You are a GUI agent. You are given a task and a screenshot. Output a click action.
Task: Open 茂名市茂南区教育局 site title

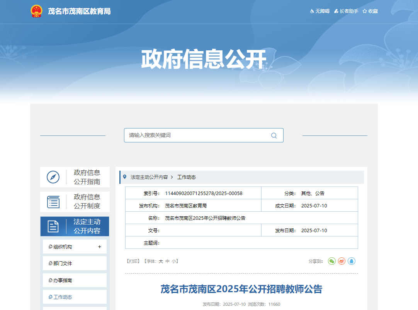pos(79,11)
